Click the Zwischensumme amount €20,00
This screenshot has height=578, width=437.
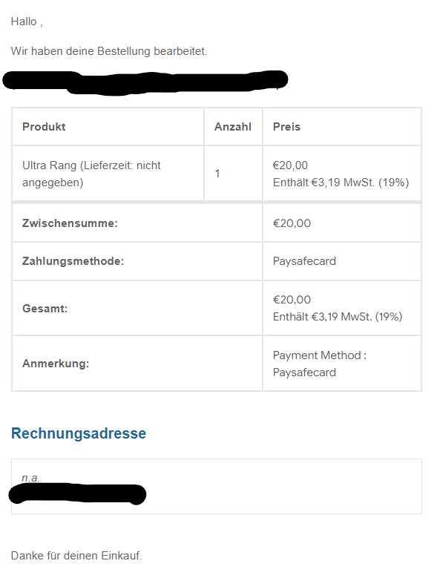click(292, 223)
